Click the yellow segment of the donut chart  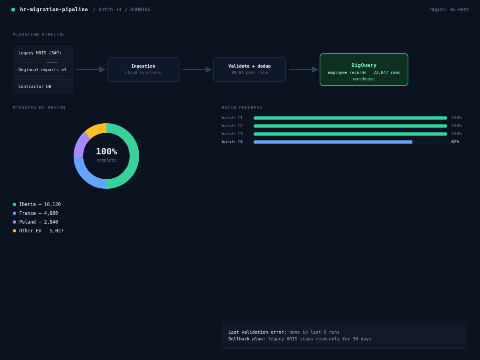(x=96, y=130)
